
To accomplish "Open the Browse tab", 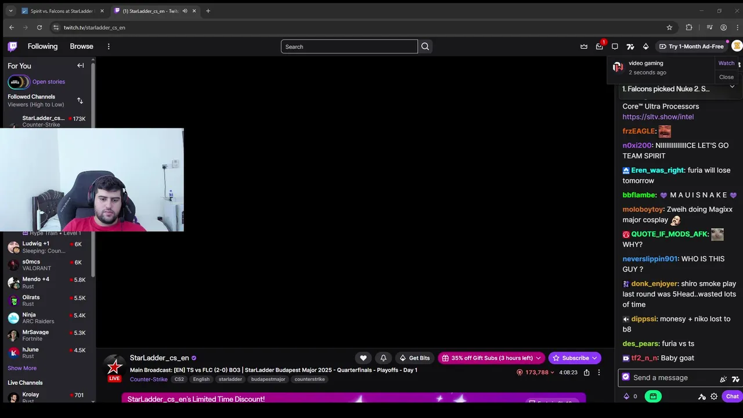I will (81, 46).
